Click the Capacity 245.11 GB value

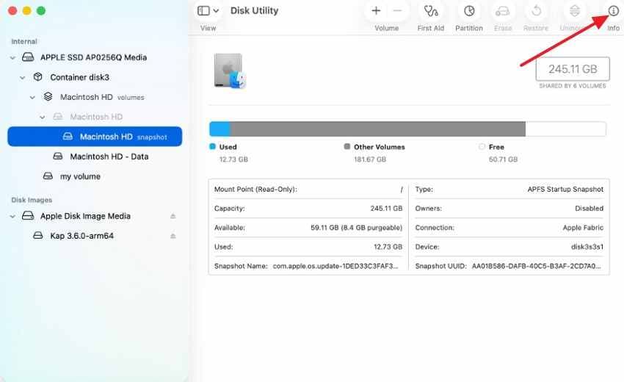point(386,209)
